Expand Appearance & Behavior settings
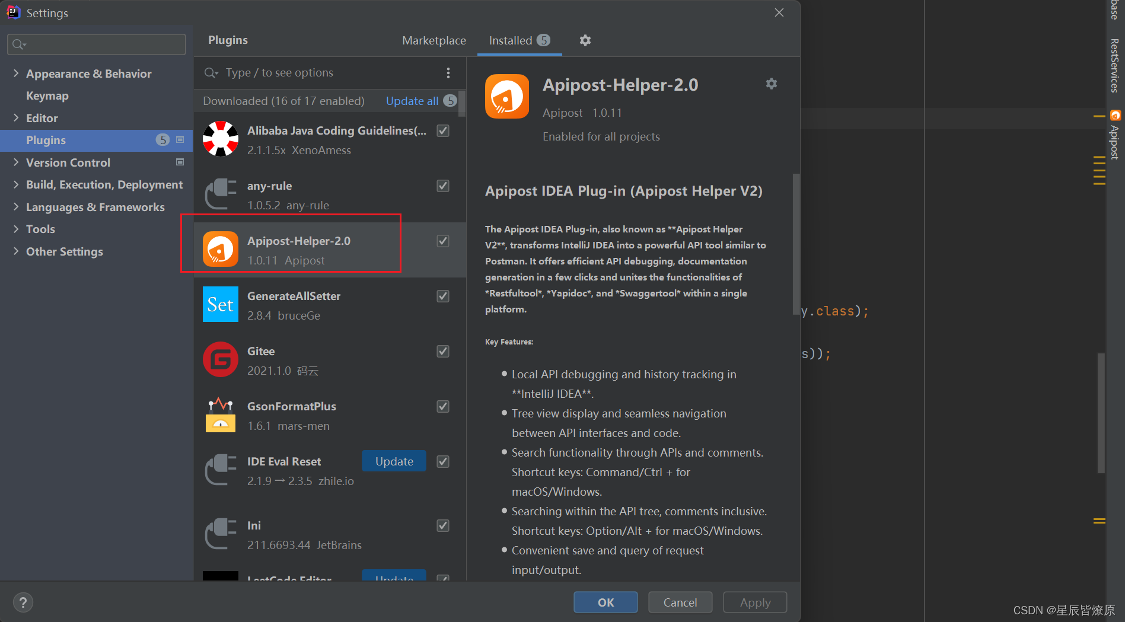The width and height of the screenshot is (1125, 622). (16, 74)
